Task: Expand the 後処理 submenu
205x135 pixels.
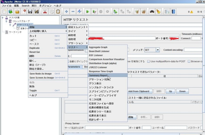Action: coord(78,39)
